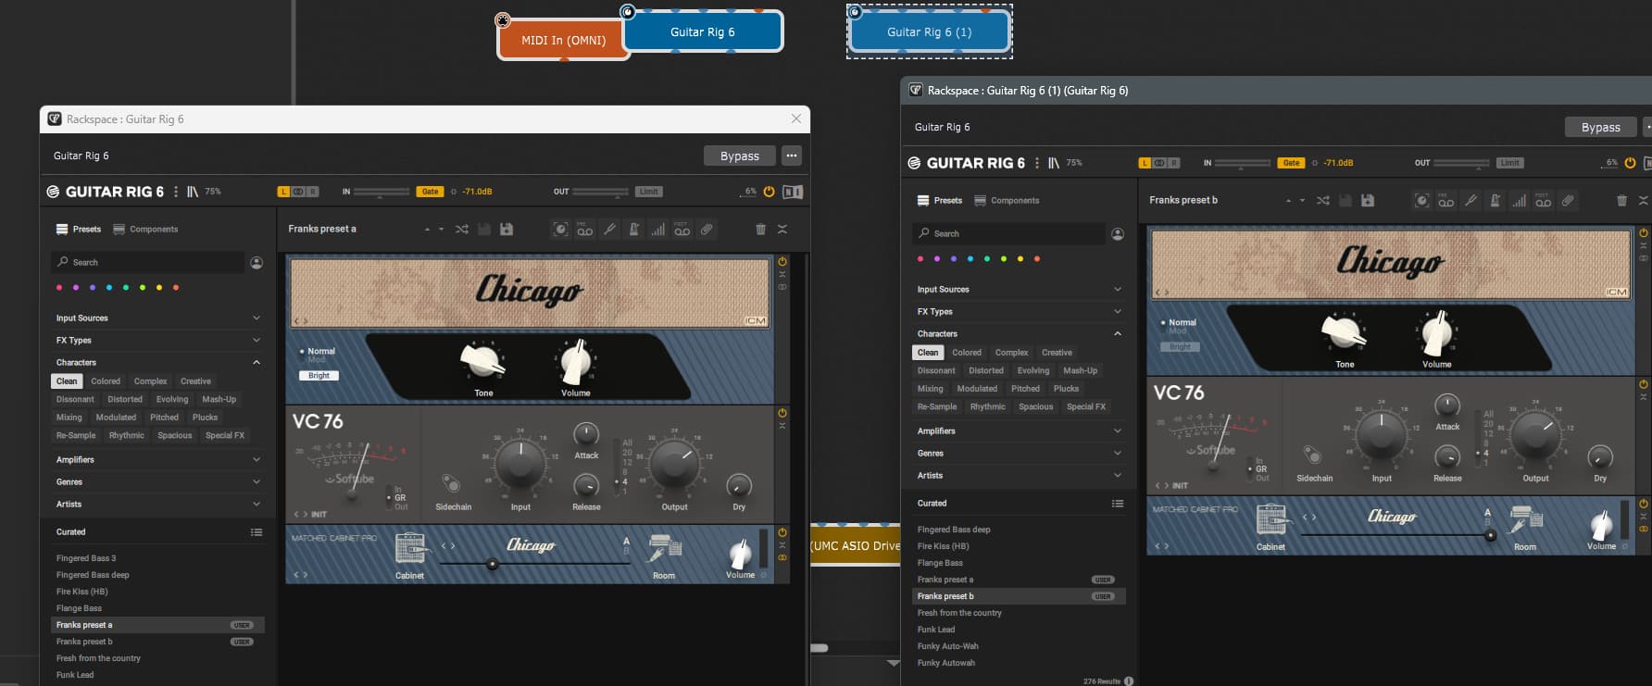Open attachment clip icon in right Guitar Rig toolbar

coord(1568,200)
